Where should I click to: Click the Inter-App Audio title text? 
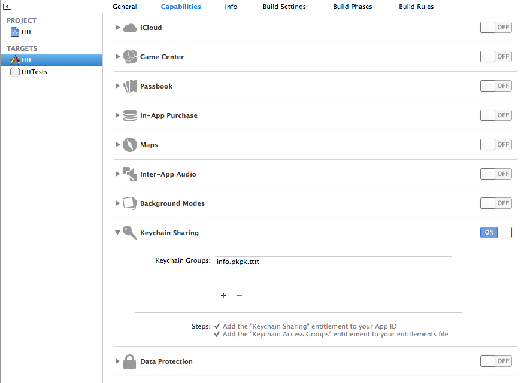[168, 174]
